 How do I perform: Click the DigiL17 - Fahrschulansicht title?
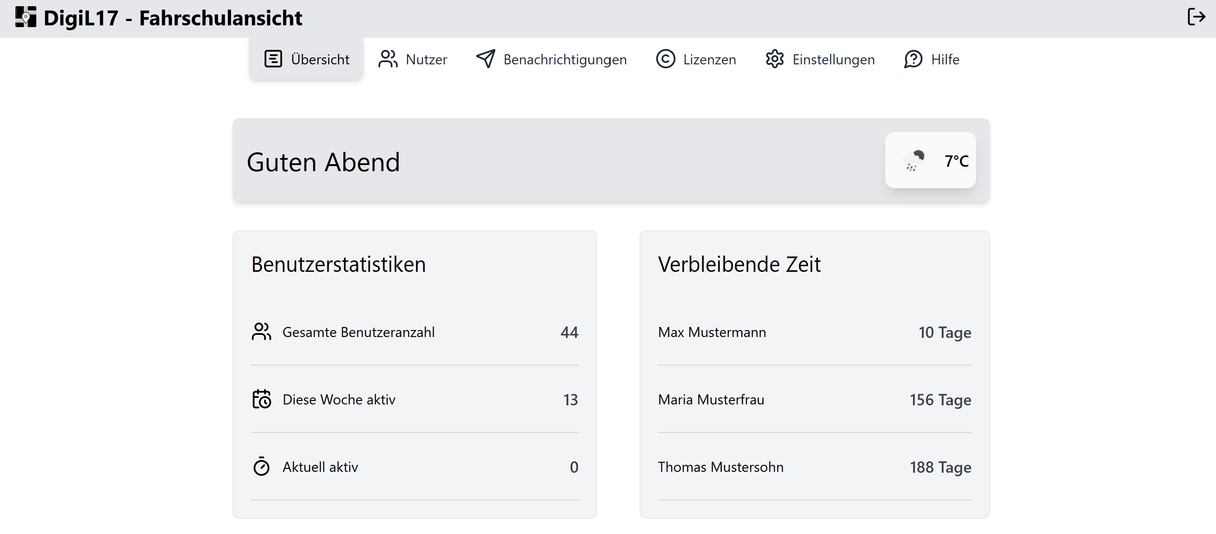point(173,18)
